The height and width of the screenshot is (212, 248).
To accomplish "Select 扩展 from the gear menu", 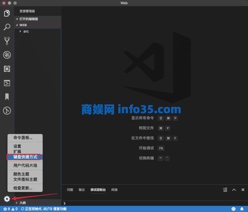I will point(25,151).
